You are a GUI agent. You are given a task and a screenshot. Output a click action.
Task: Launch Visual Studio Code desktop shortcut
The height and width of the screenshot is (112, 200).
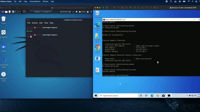click(x=3, y=60)
